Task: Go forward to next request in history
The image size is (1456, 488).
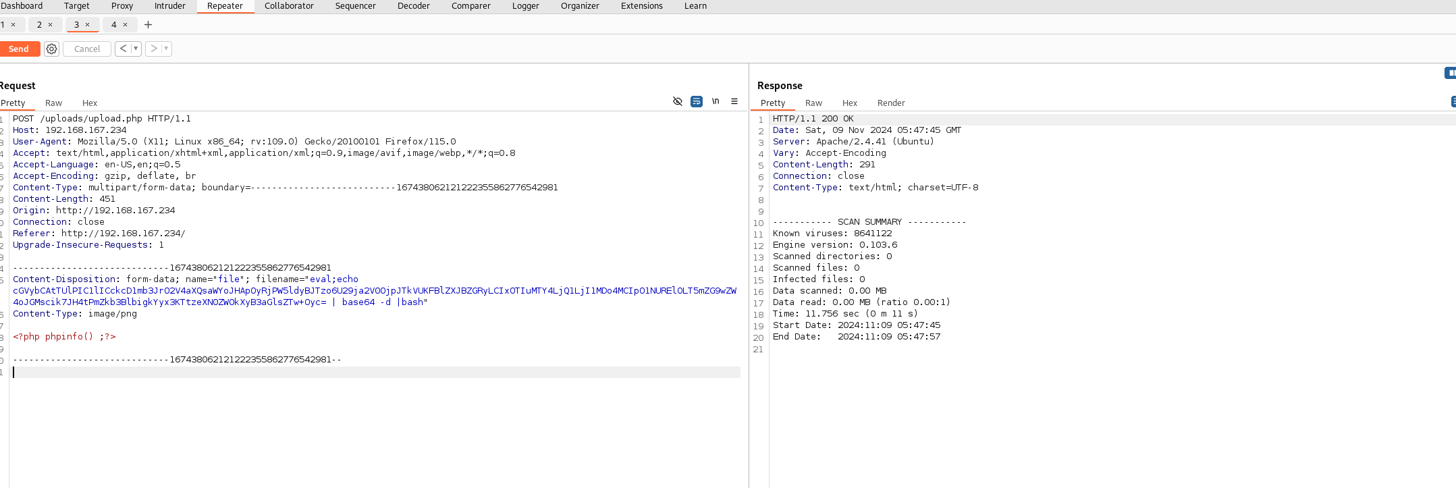Action: (154, 49)
